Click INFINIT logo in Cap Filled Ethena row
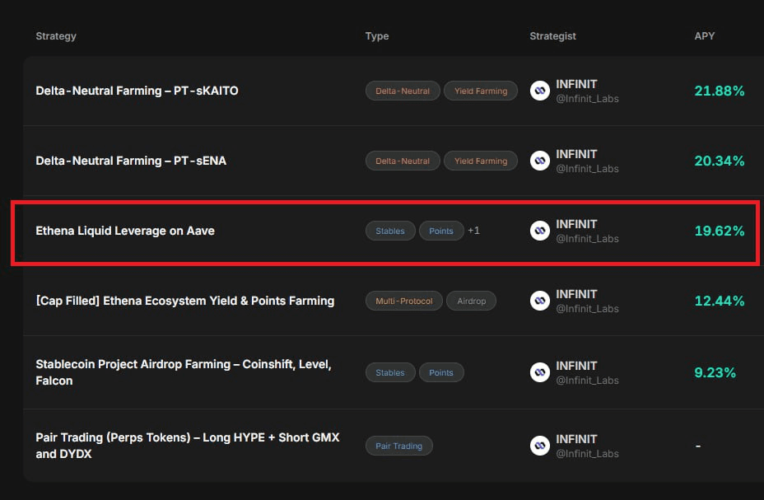 point(540,301)
